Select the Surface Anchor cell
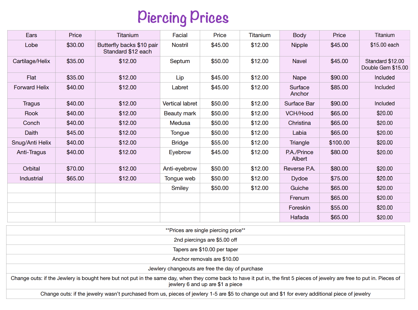The image size is (418, 310). (299, 90)
